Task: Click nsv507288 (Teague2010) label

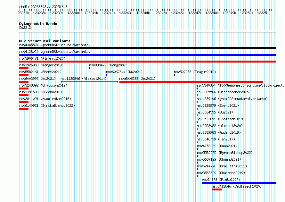Action: point(195,72)
